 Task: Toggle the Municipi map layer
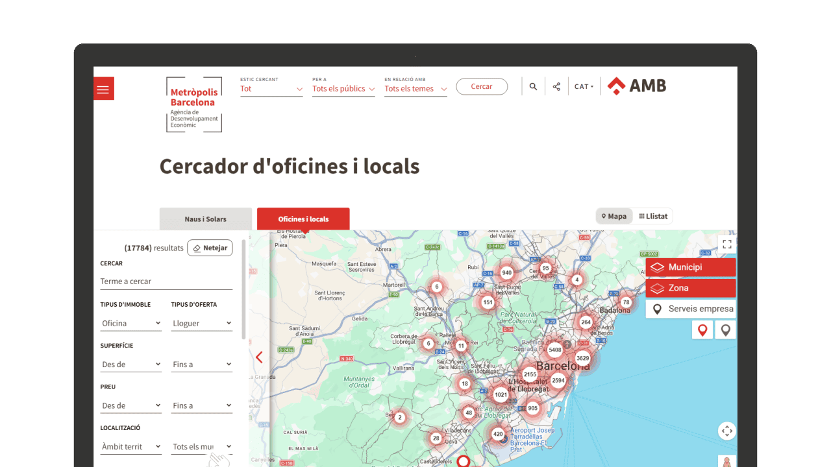[x=691, y=267]
